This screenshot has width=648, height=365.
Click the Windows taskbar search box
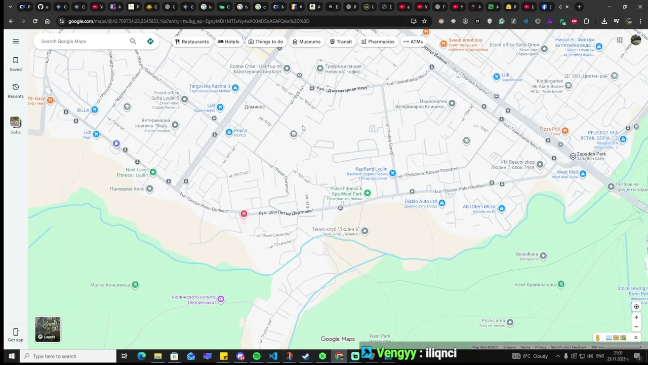68,356
